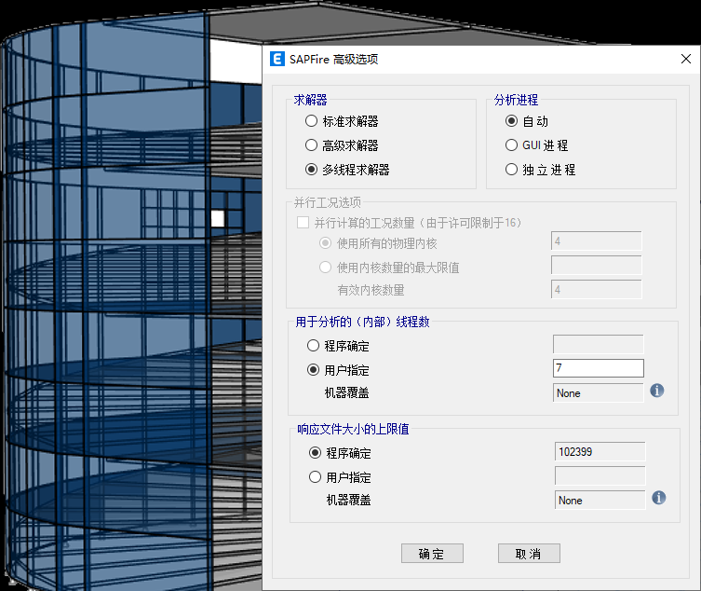
Task: Click the 并行工况选项 group label
Action: pos(328,202)
